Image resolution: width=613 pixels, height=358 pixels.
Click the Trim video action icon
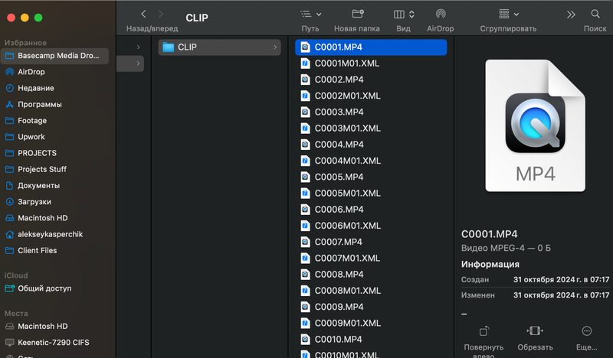[535, 331]
